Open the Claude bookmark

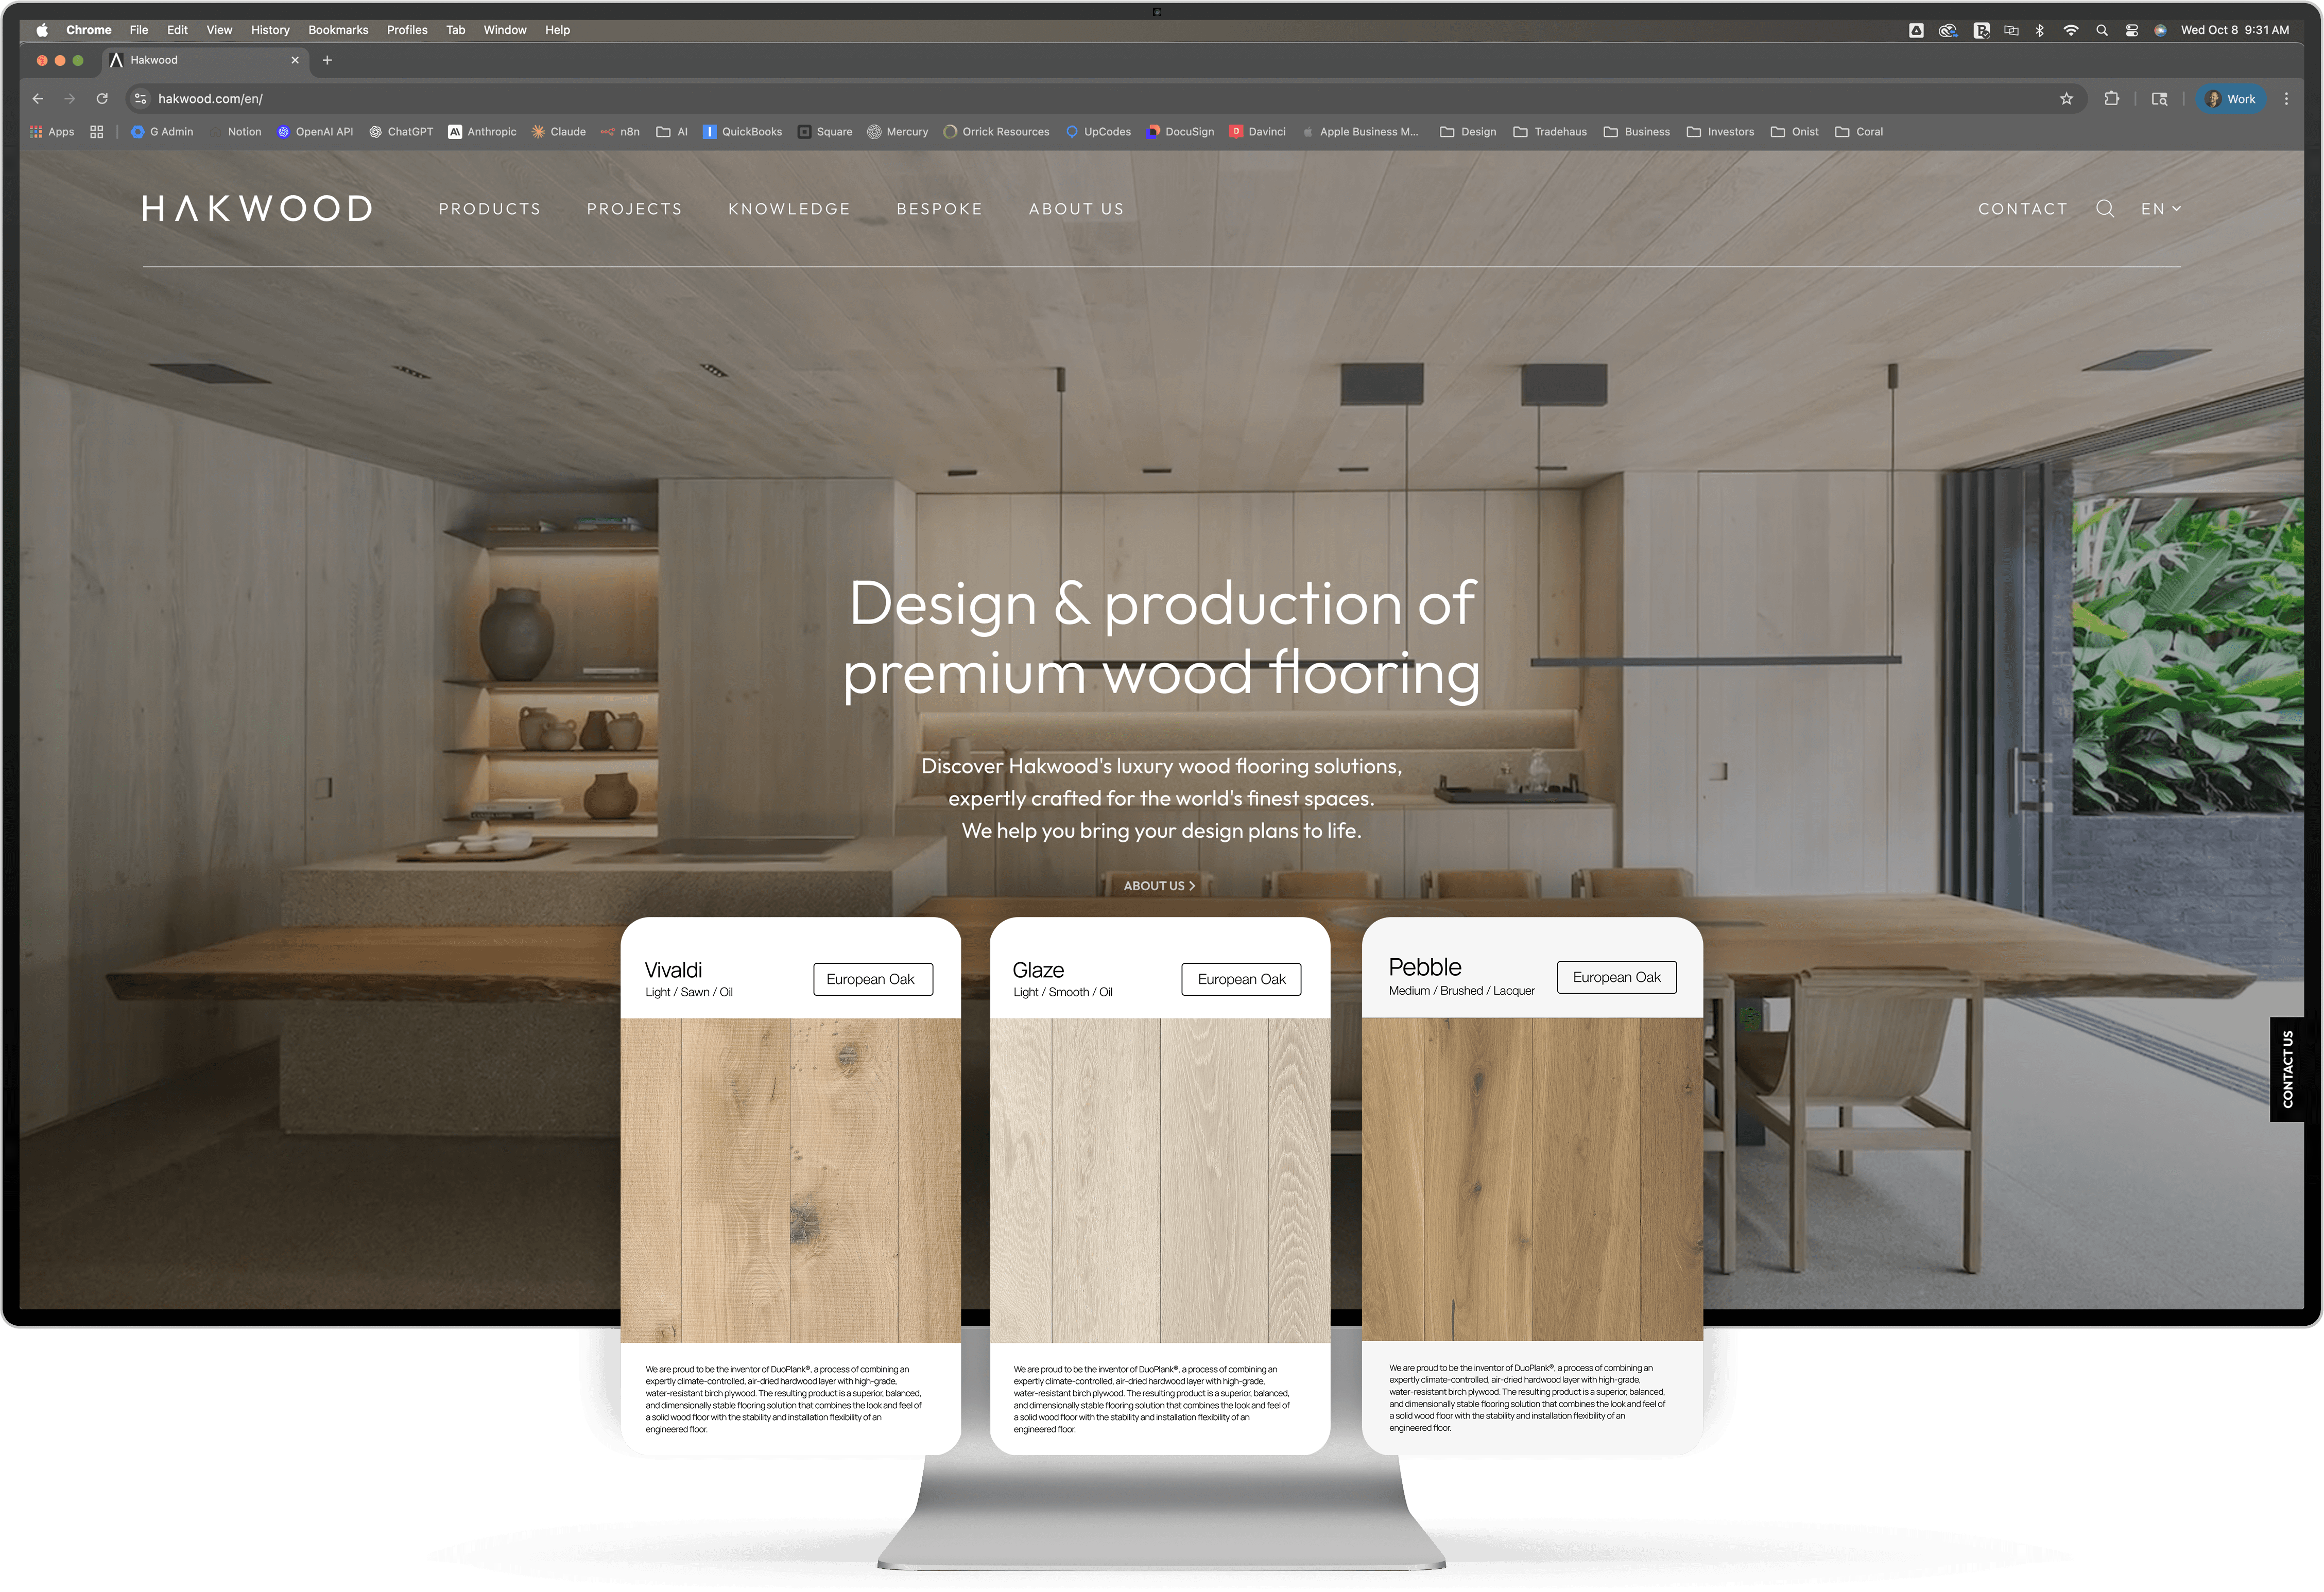pyautogui.click(x=559, y=131)
